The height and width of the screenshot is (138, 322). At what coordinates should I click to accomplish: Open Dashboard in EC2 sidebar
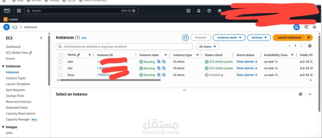tap(13, 47)
